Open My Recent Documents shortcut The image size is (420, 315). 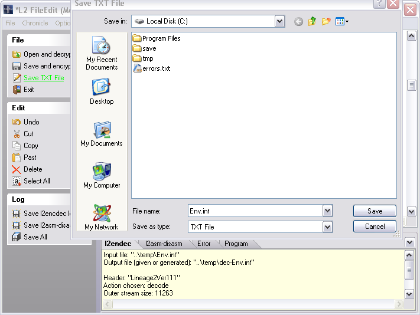tap(102, 54)
